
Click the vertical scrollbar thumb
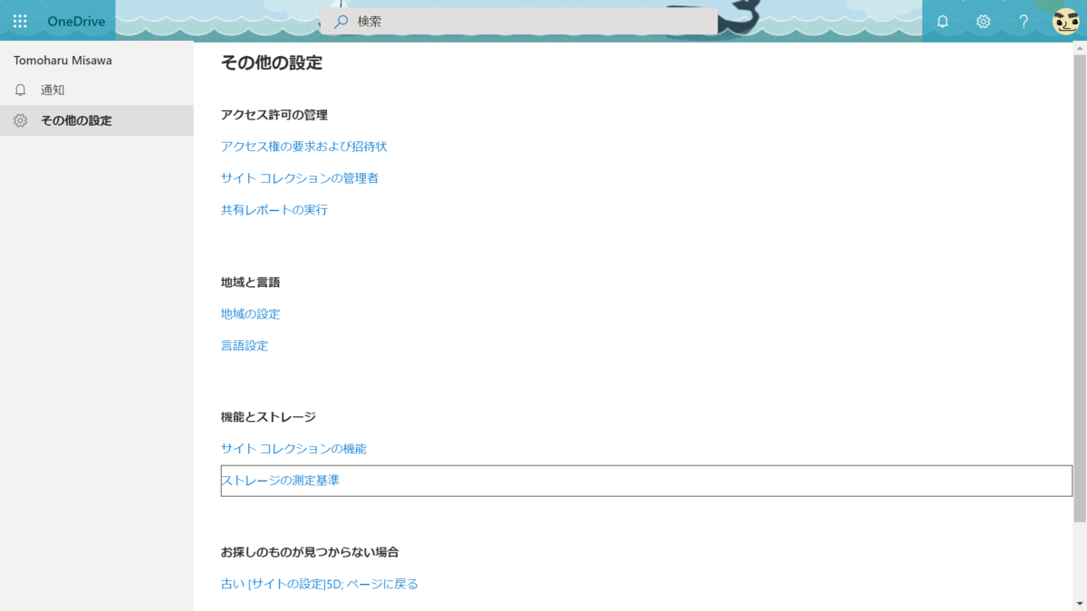1080,287
